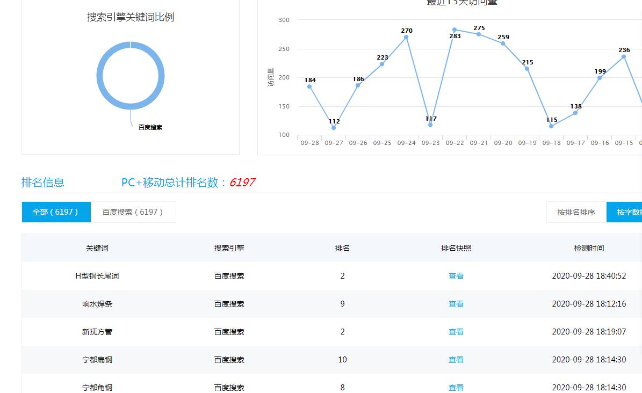Screen dimensions: 642x393
Task: Click the 排名 column header
Action: [x=342, y=248]
